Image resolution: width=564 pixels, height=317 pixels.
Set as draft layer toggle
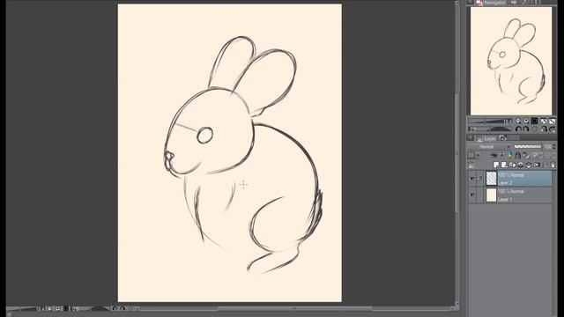510,155
